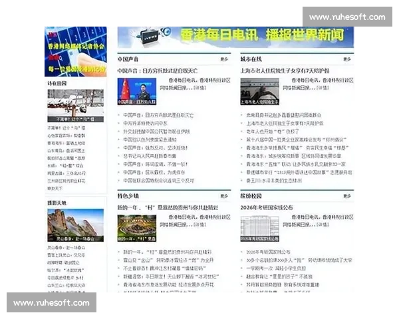
Task: Open bold headline 2026年考研国家线公布
Action: [x=267, y=207]
